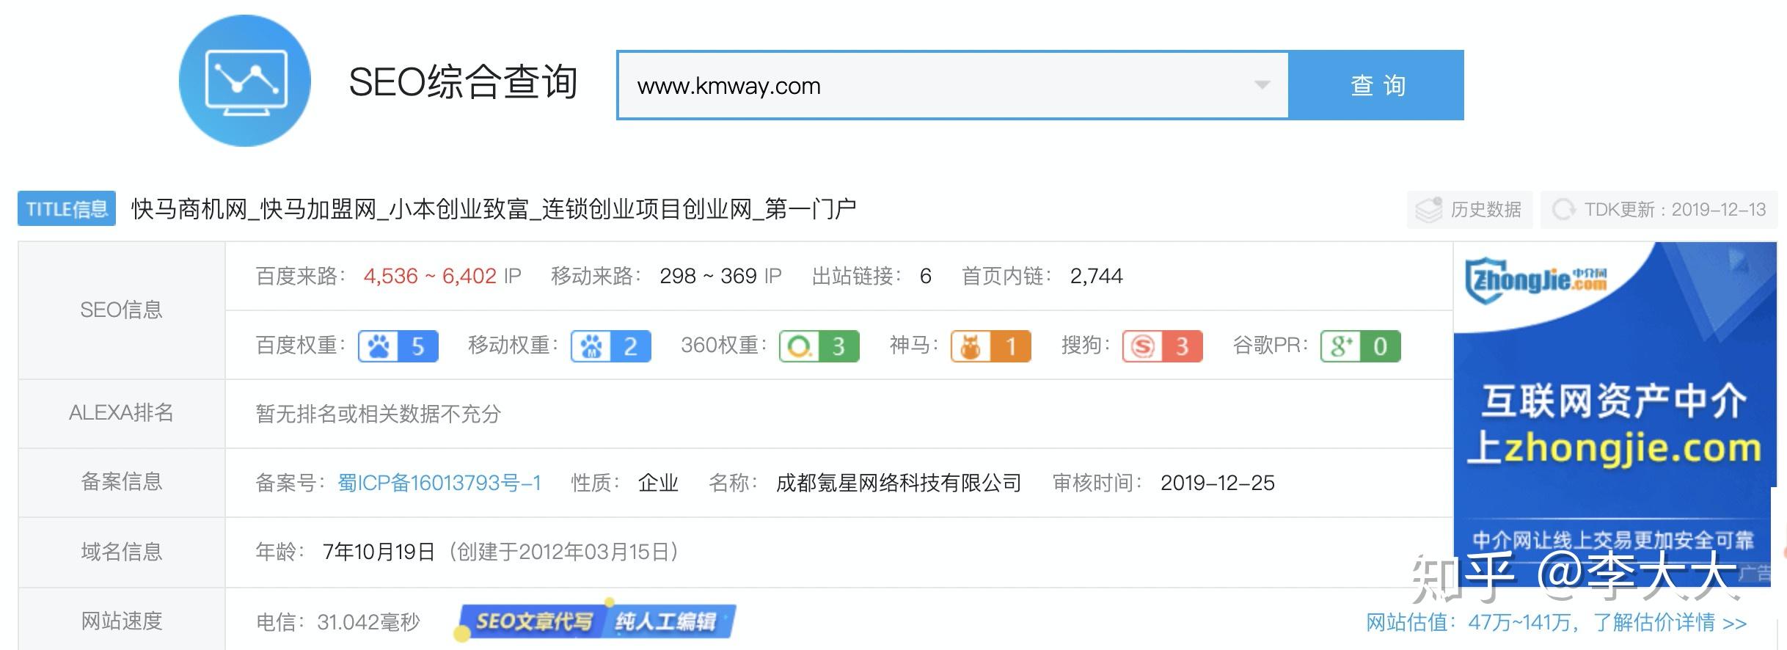
Task: Click 百度来路 value 4,536 ~ 6,402
Action: [430, 276]
